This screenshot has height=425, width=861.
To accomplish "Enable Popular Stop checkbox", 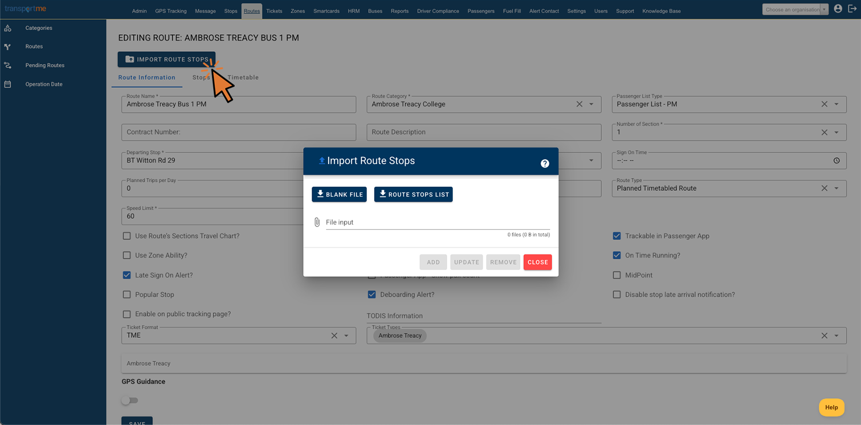I will 127,295.
